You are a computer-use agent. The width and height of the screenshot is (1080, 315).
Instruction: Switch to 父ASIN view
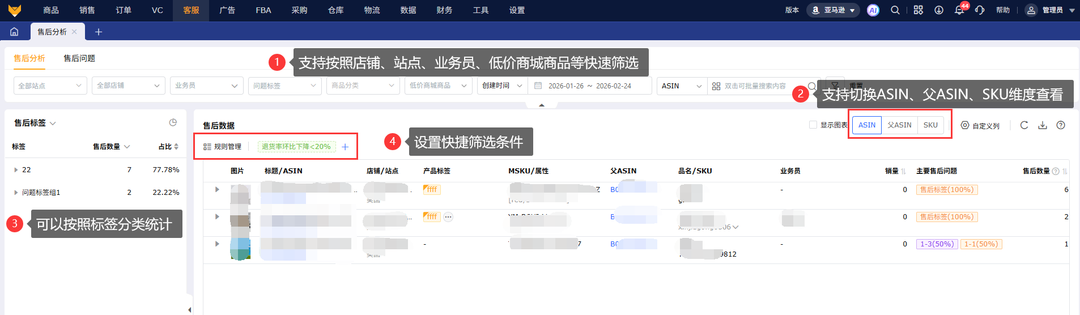point(899,125)
